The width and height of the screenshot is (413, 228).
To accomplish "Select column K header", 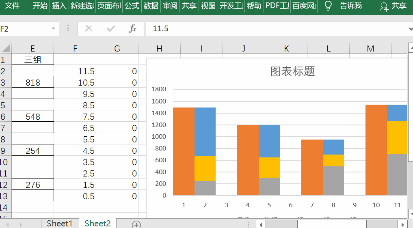I will pyautogui.click(x=286, y=48).
